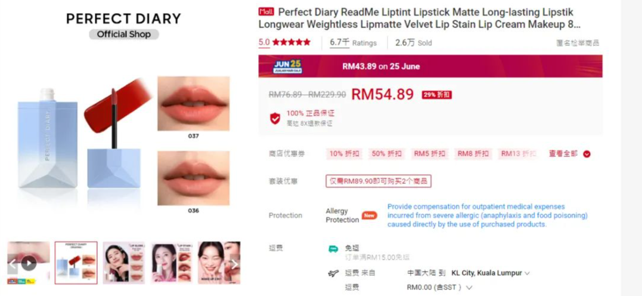642x296 pixels.
Task: Select the 10% discount voucher
Action: click(345, 154)
